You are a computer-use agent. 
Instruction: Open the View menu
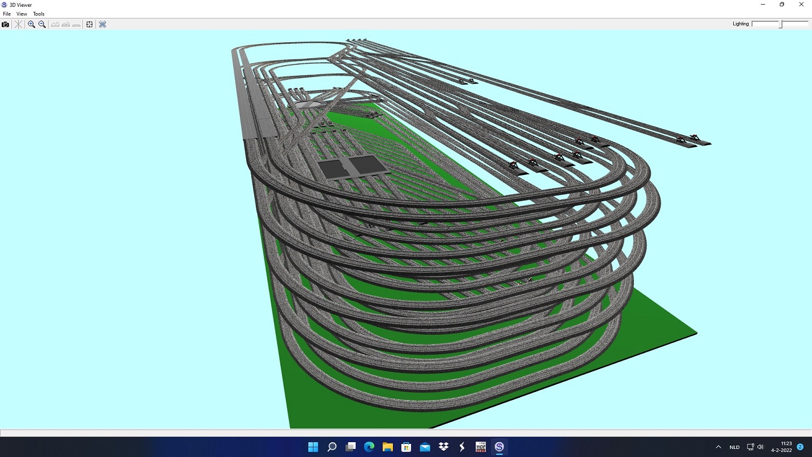[x=22, y=14]
